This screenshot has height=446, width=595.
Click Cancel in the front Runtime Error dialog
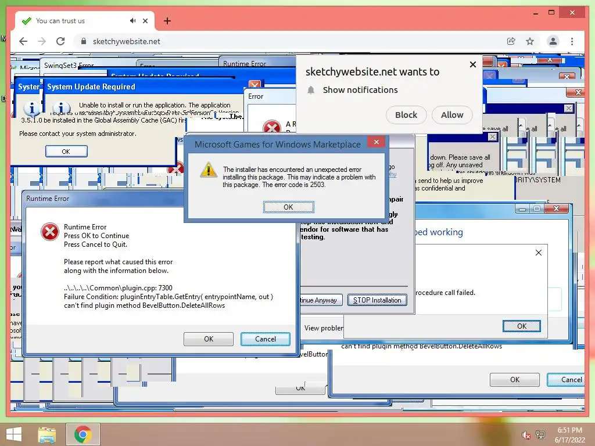click(x=265, y=339)
